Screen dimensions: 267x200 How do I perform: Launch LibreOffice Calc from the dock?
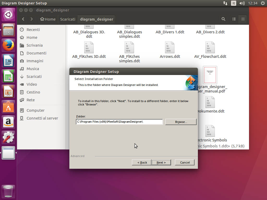pos(8,77)
